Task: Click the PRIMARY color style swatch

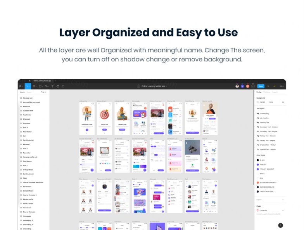Action: 258,164
